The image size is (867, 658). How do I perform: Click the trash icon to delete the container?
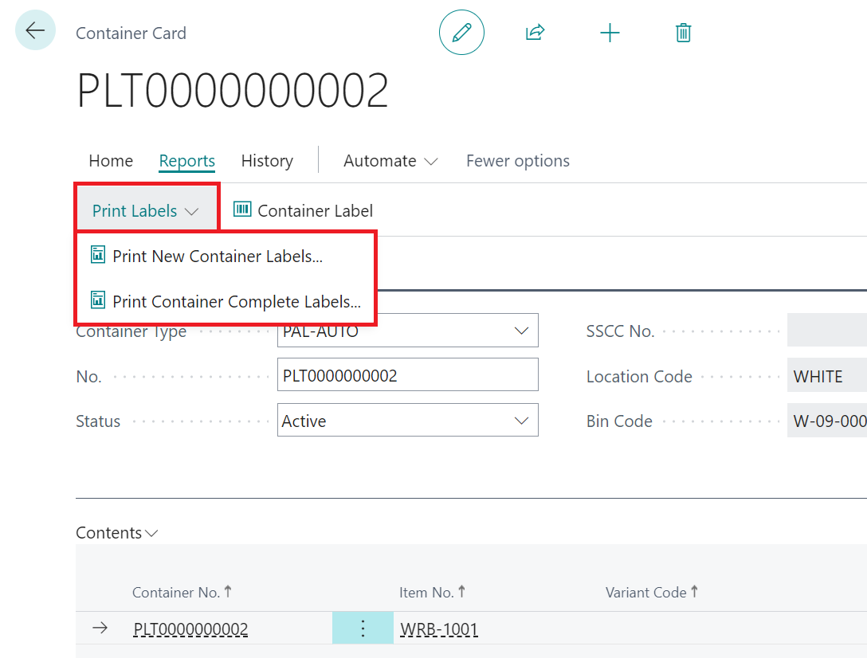[x=683, y=32]
